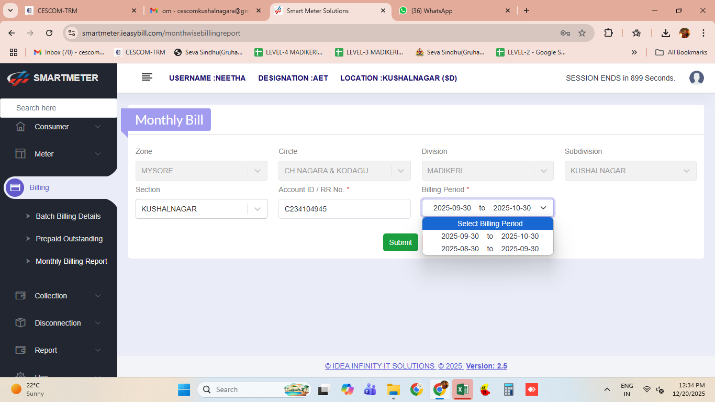The image size is (715, 402).
Task: Select billing period 2025-08-30 to 2025-09-30 option
Action: [488, 249]
